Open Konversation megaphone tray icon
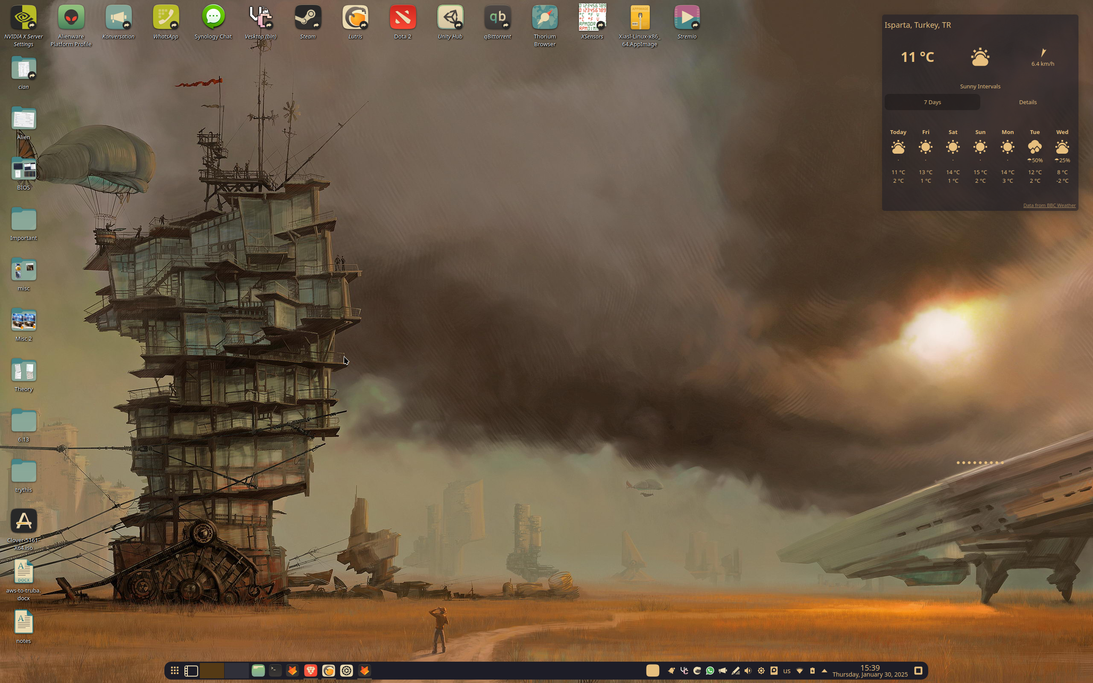1093x683 pixels. click(723, 671)
